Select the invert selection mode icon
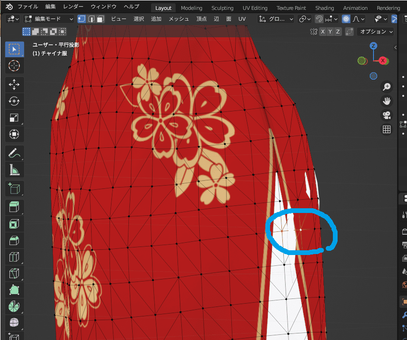407x340 pixels. coord(53,32)
